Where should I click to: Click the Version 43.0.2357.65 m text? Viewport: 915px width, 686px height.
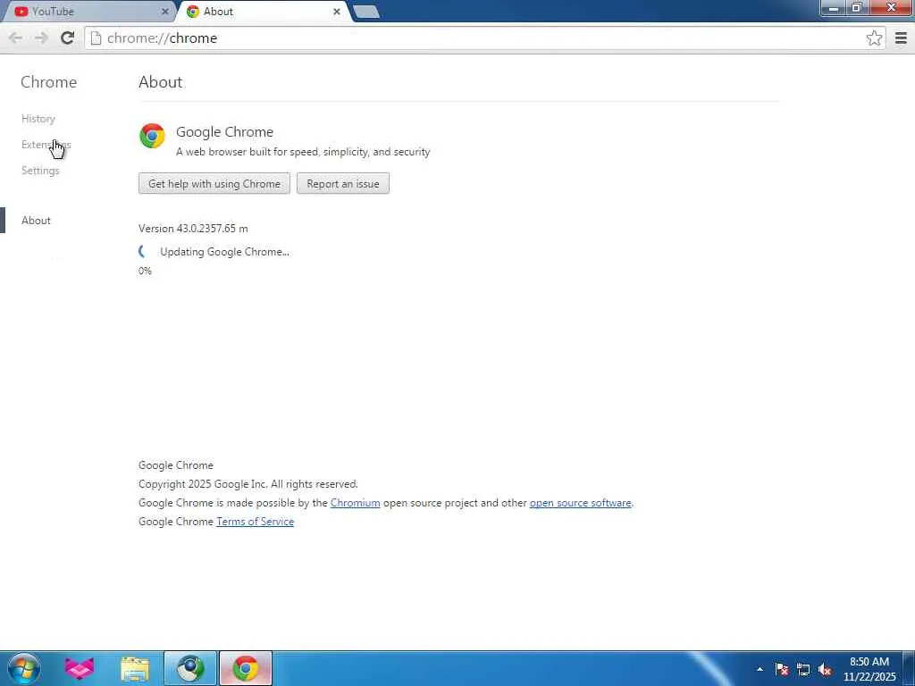pos(193,228)
